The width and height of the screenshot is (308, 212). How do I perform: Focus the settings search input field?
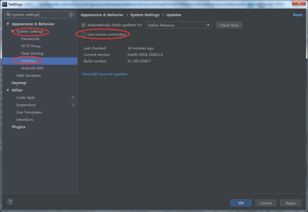(x=40, y=14)
